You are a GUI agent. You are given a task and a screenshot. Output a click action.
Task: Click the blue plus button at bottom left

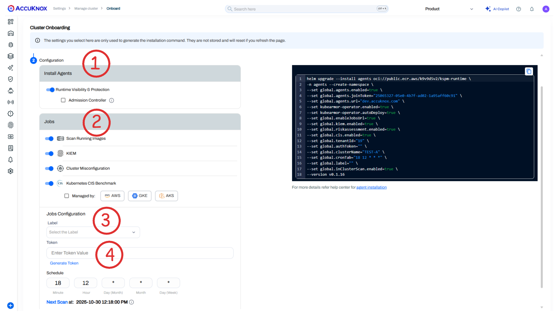[x=11, y=305]
